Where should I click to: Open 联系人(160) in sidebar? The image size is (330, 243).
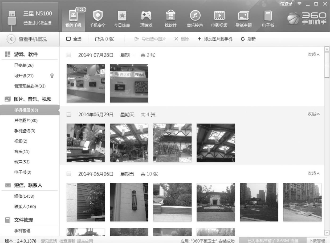click(x=25, y=207)
